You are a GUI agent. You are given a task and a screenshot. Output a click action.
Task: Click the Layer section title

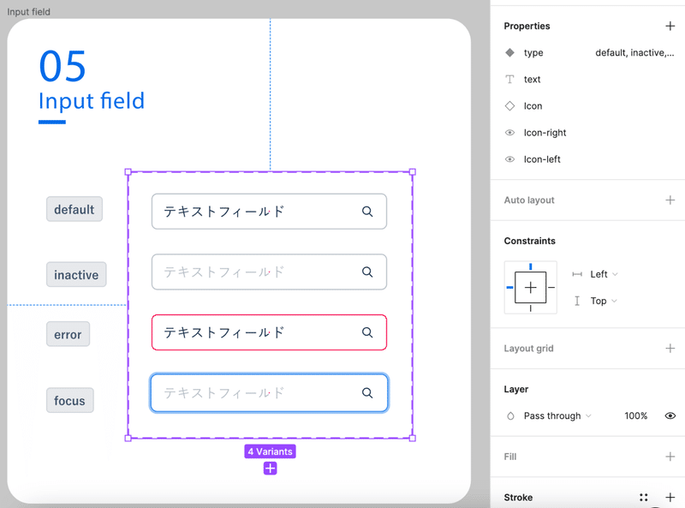(516, 389)
